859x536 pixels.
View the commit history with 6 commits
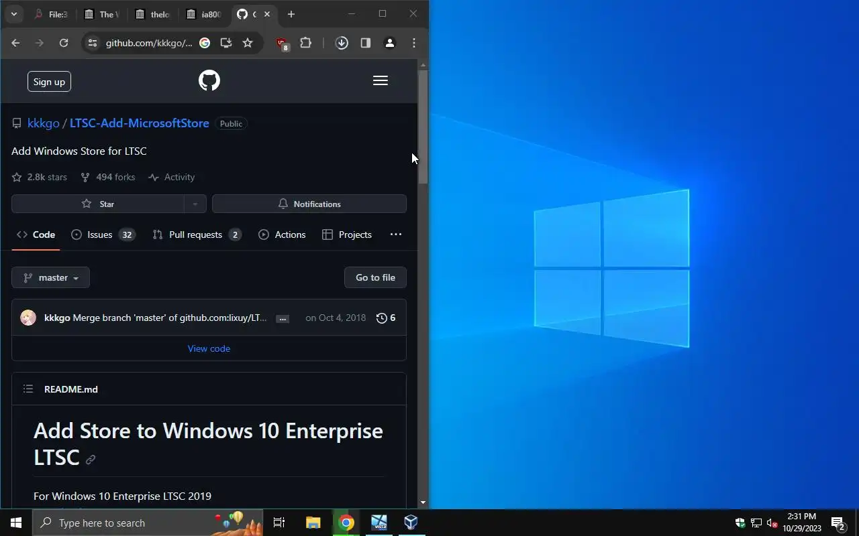tap(386, 318)
